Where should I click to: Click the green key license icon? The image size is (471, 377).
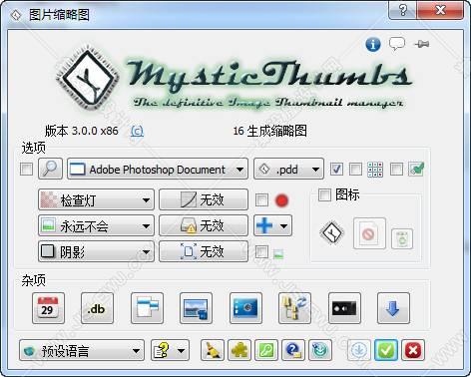(266, 350)
